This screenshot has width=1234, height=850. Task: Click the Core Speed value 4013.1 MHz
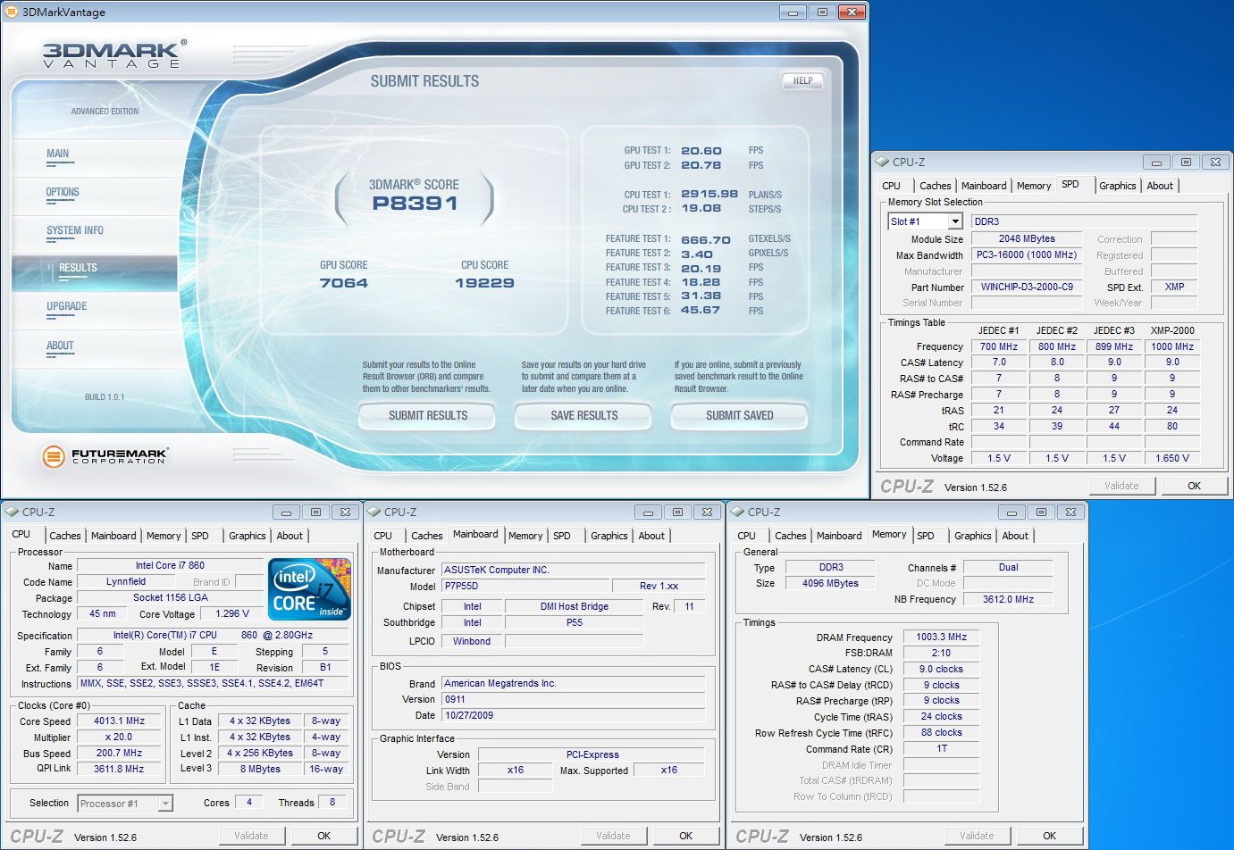pos(120,721)
